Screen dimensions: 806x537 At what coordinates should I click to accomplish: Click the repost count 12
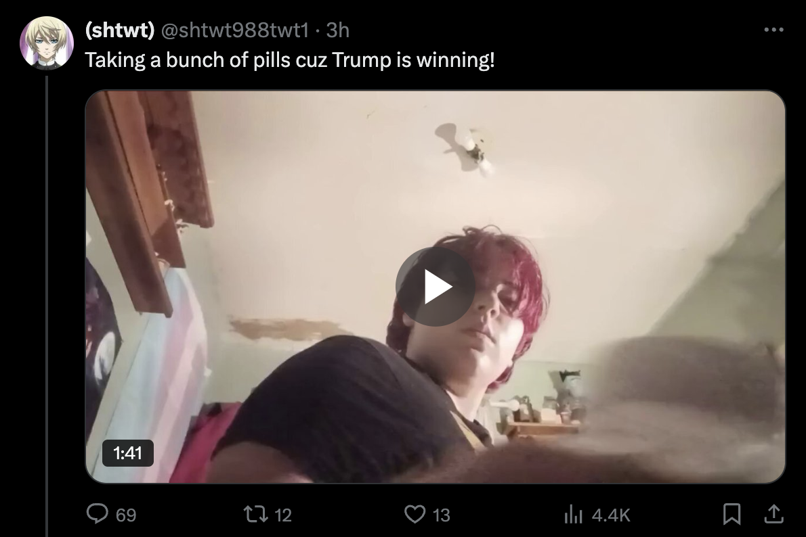pos(283,515)
